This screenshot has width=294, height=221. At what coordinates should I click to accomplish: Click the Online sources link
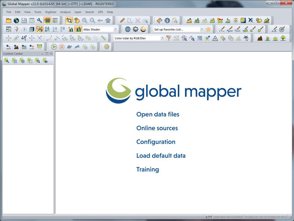(x=157, y=128)
